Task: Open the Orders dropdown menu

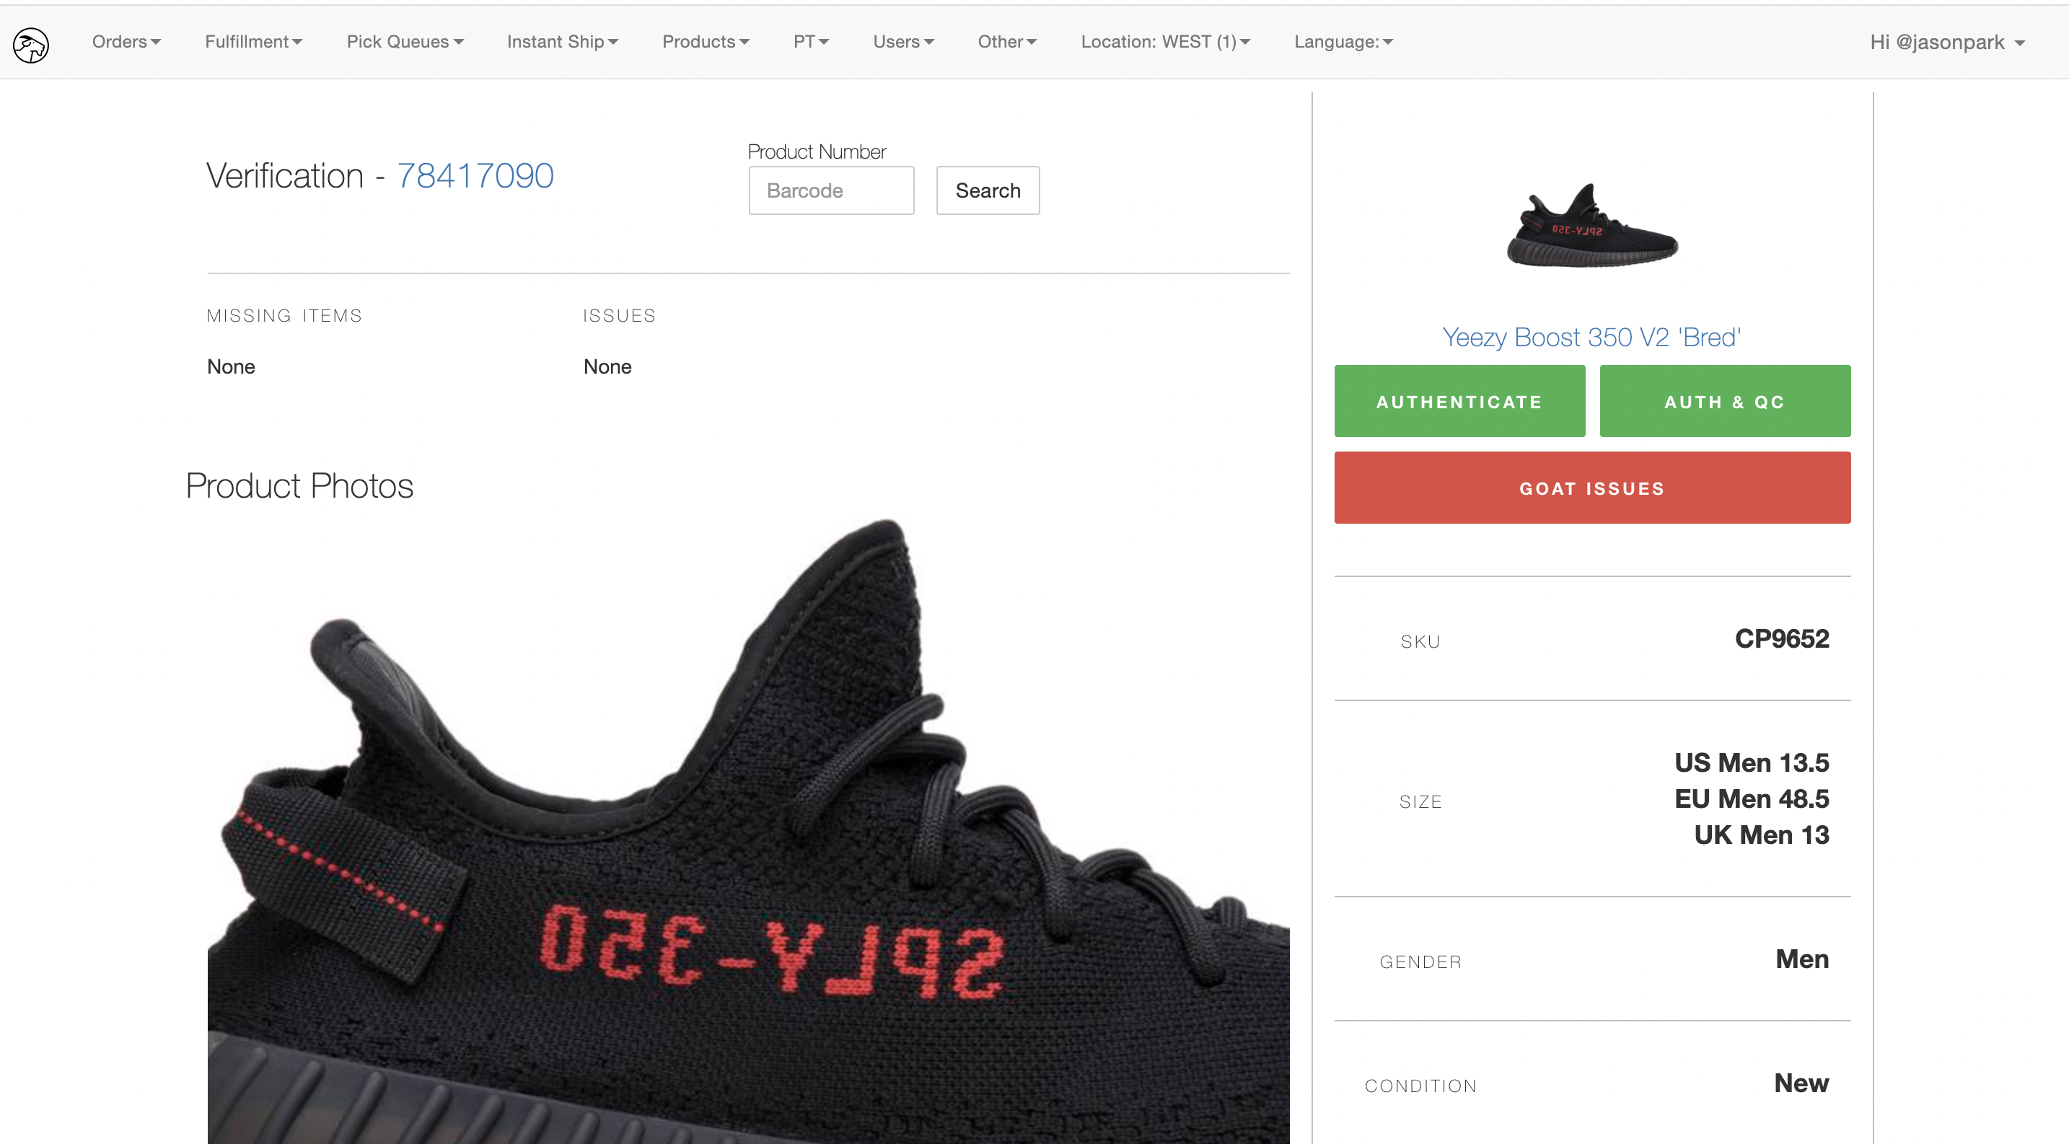Action: (x=126, y=42)
